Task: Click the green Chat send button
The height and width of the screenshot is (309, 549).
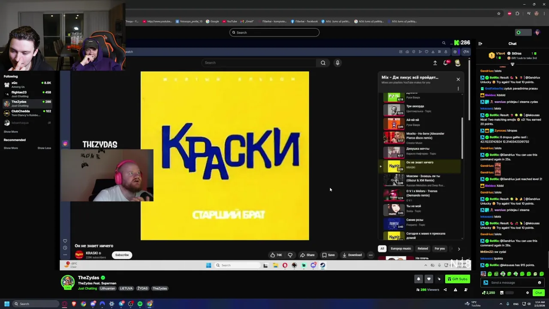Action: coord(538,293)
